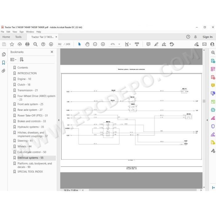Open the View menu
Image resolution: width=216 pixels, height=216 pixels.
point(15,32)
